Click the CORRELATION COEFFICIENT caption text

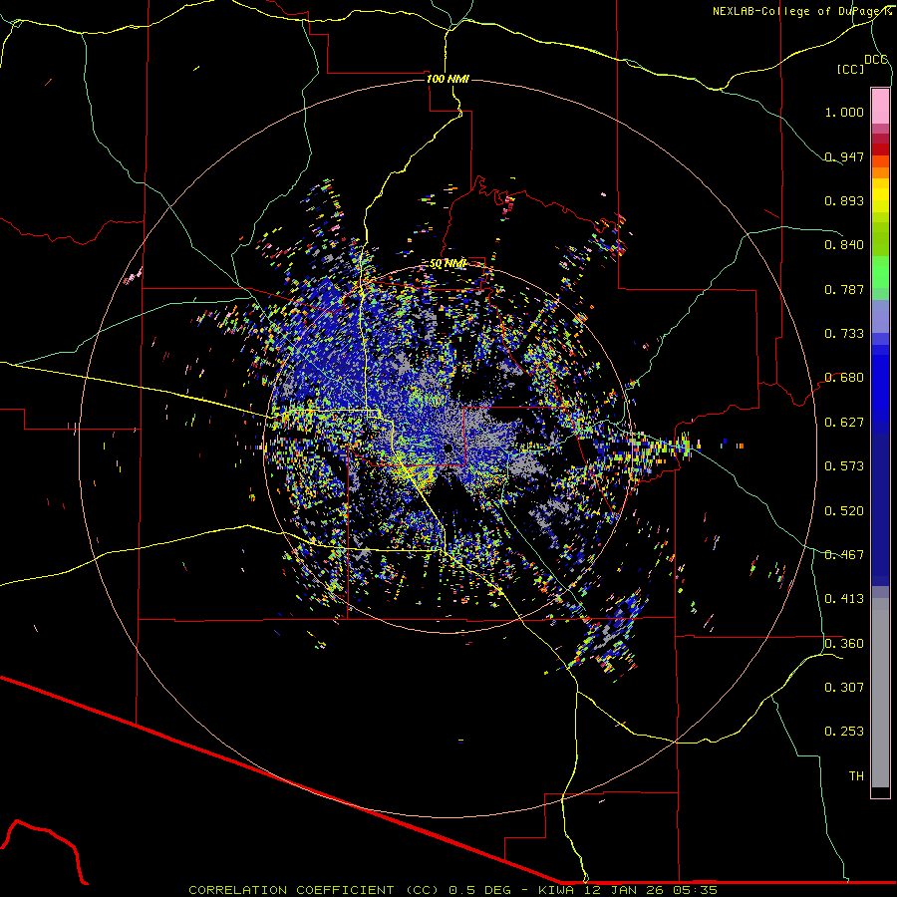point(291,890)
